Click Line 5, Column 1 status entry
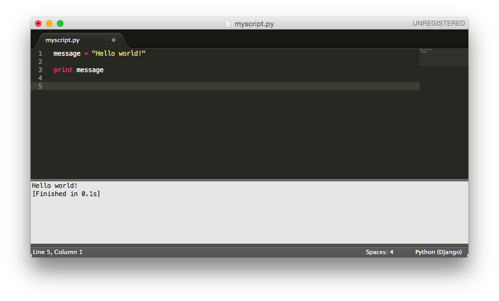 click(57, 252)
